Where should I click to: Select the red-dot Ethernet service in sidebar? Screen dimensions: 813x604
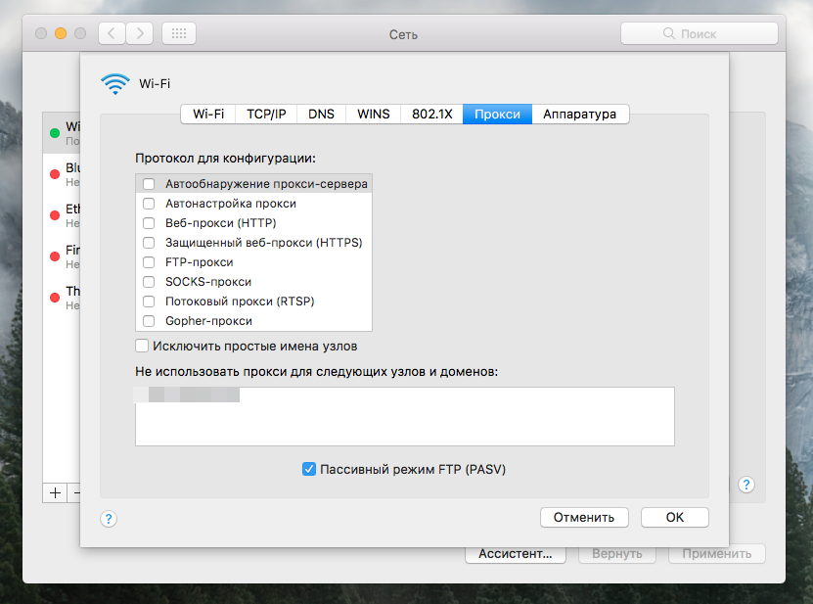[62, 215]
